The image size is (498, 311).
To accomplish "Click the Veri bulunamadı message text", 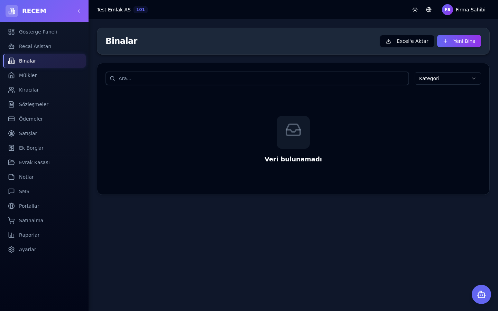I will [293, 159].
